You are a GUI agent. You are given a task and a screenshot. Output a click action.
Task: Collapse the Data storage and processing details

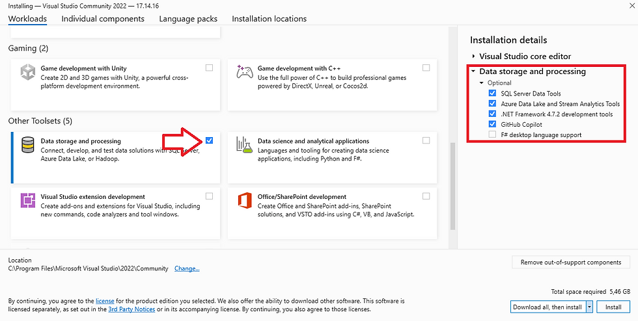click(x=474, y=71)
